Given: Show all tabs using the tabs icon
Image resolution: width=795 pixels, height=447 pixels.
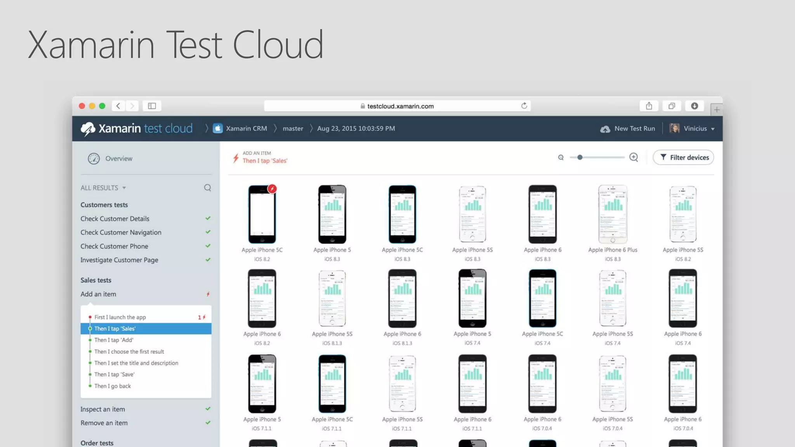Looking at the screenshot, I should pos(672,106).
